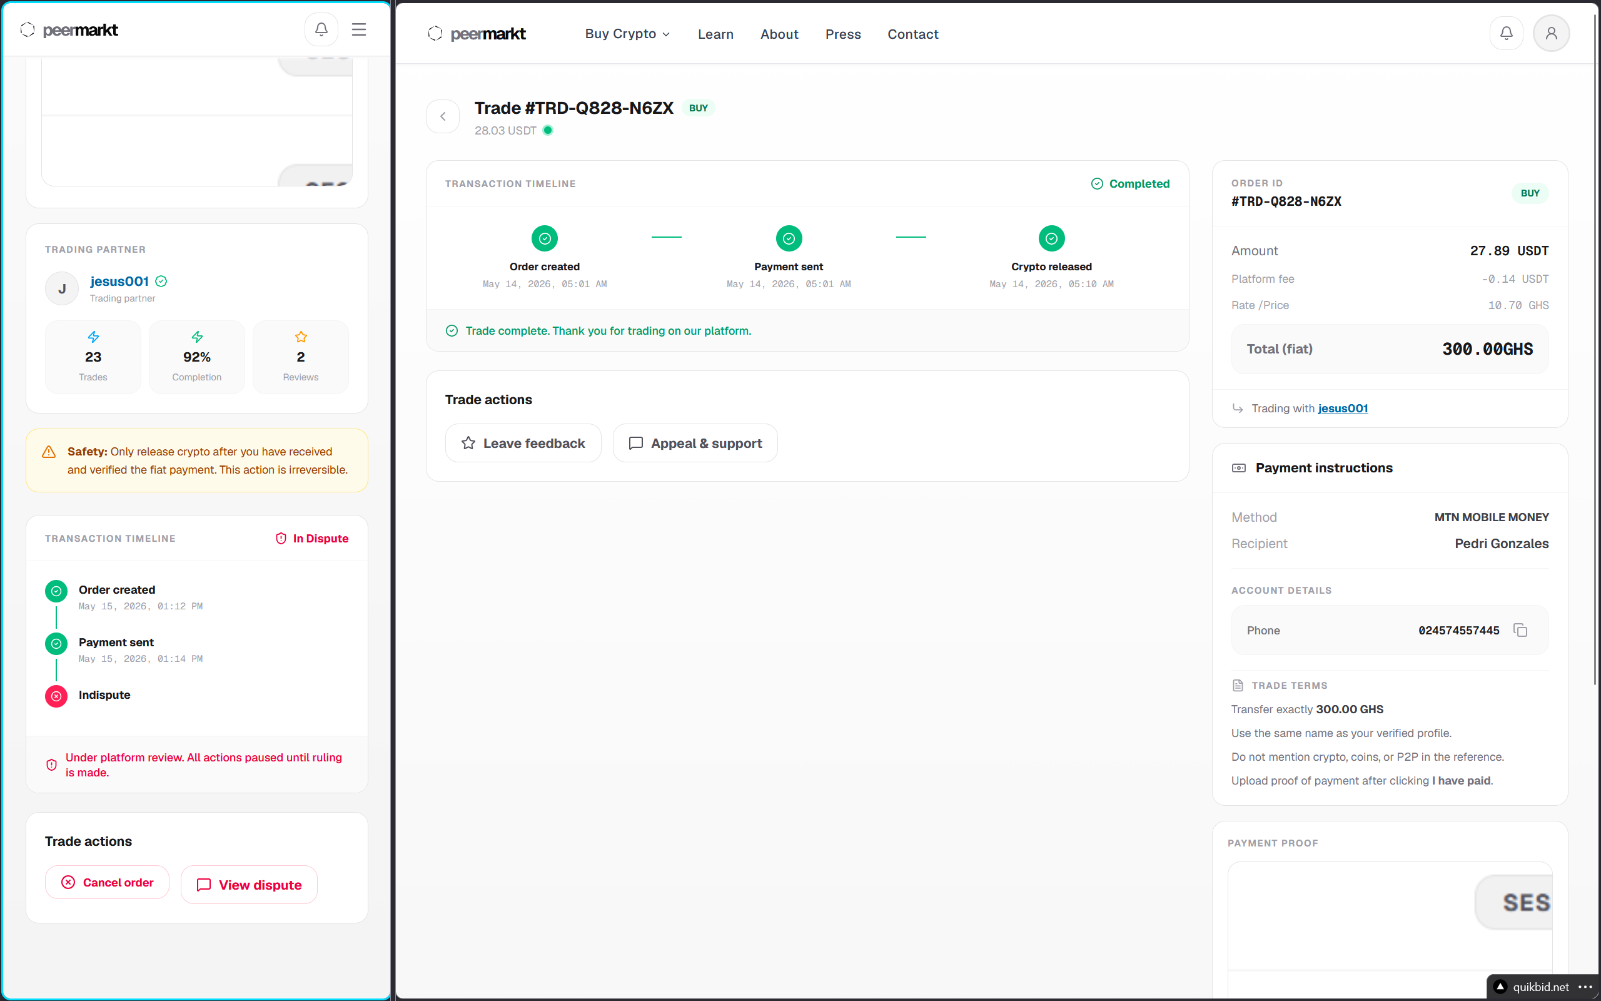Open notifications bell in the left peermarkt window
This screenshot has height=1001, width=1601.
tap(321, 30)
